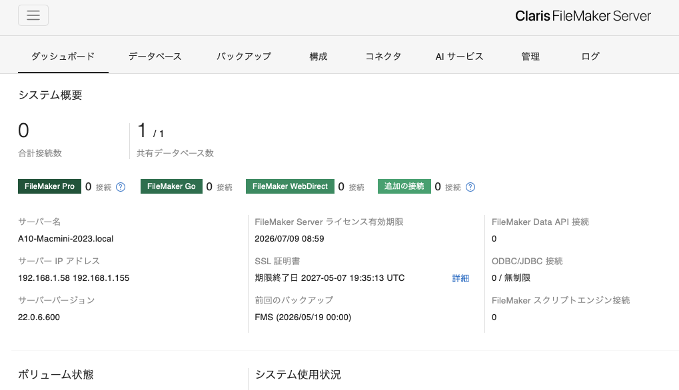Click the サーバー名 label
679x390 pixels.
click(x=39, y=222)
